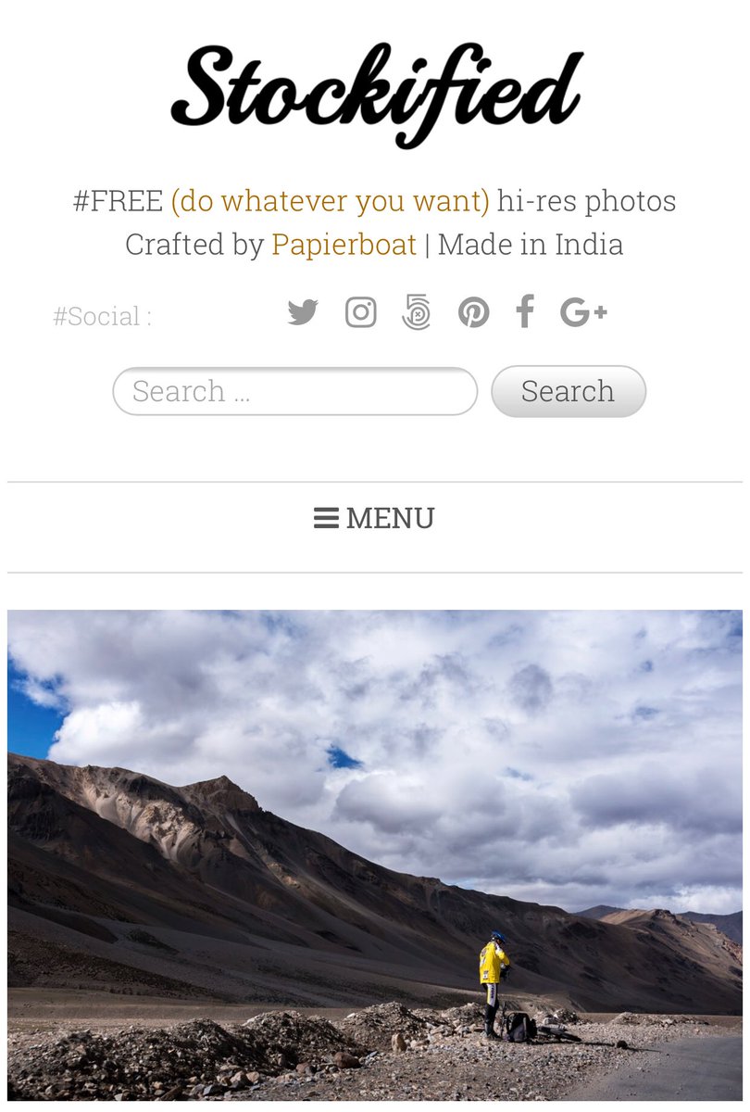750x1112 pixels.
Task: Open the Pinterest social icon
Action: click(x=473, y=312)
